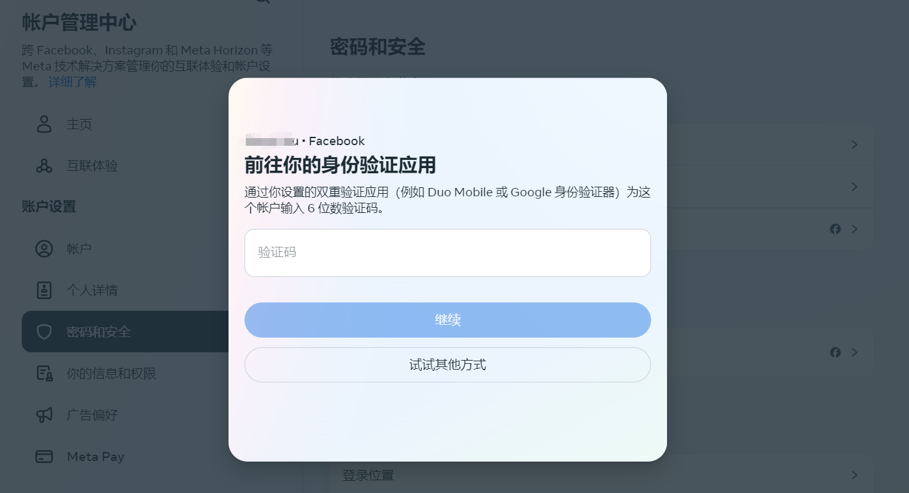Expand the 登录位置 row chevron
Image resolution: width=909 pixels, height=493 pixels.
[855, 475]
